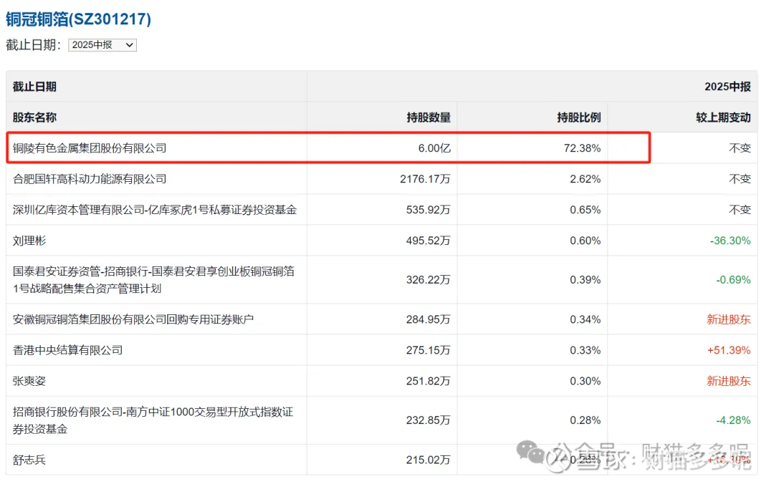Viewport: 774px width, 484px height.
Task: Click holding value 232.85万
Action: coord(429,420)
